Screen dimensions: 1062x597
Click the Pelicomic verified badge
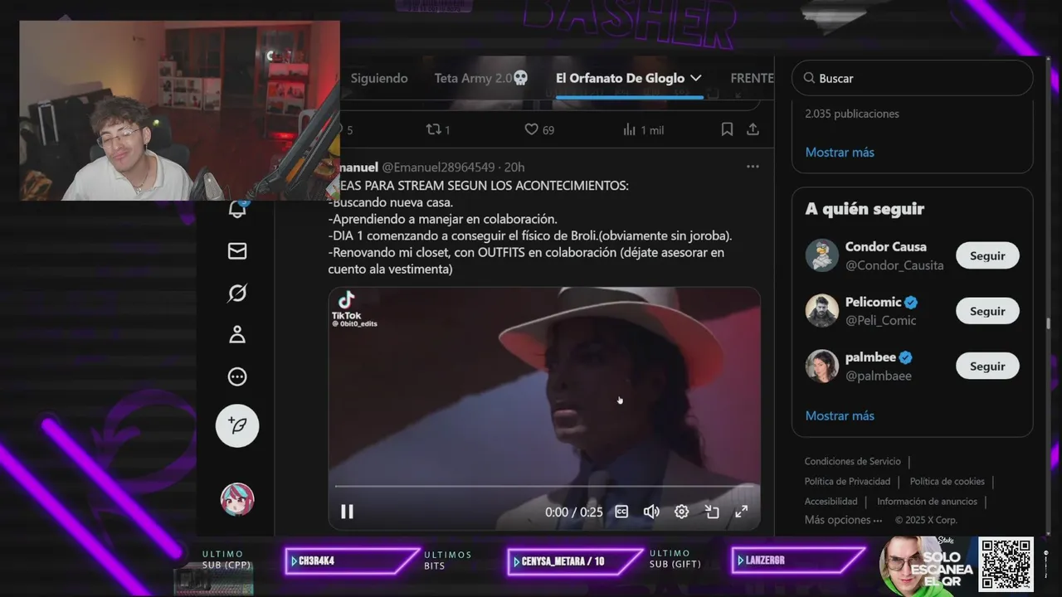[912, 302]
